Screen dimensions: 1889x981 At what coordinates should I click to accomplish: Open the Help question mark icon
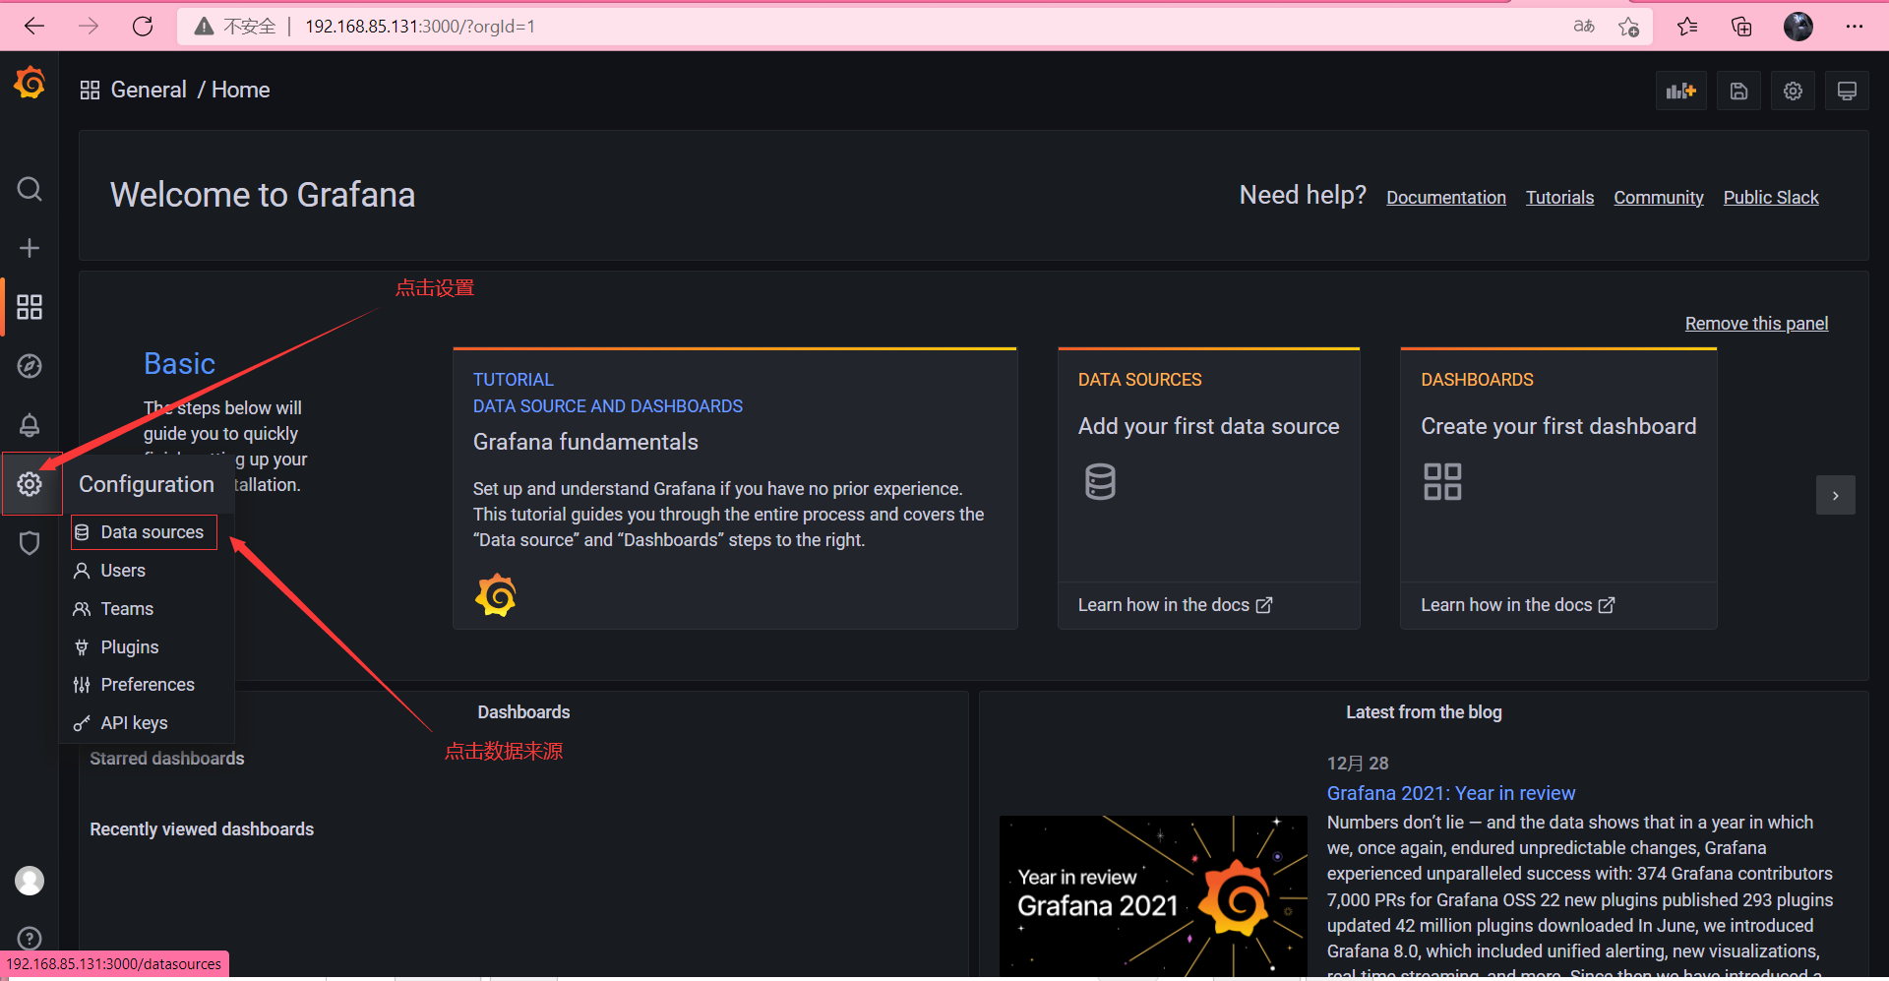(x=30, y=939)
